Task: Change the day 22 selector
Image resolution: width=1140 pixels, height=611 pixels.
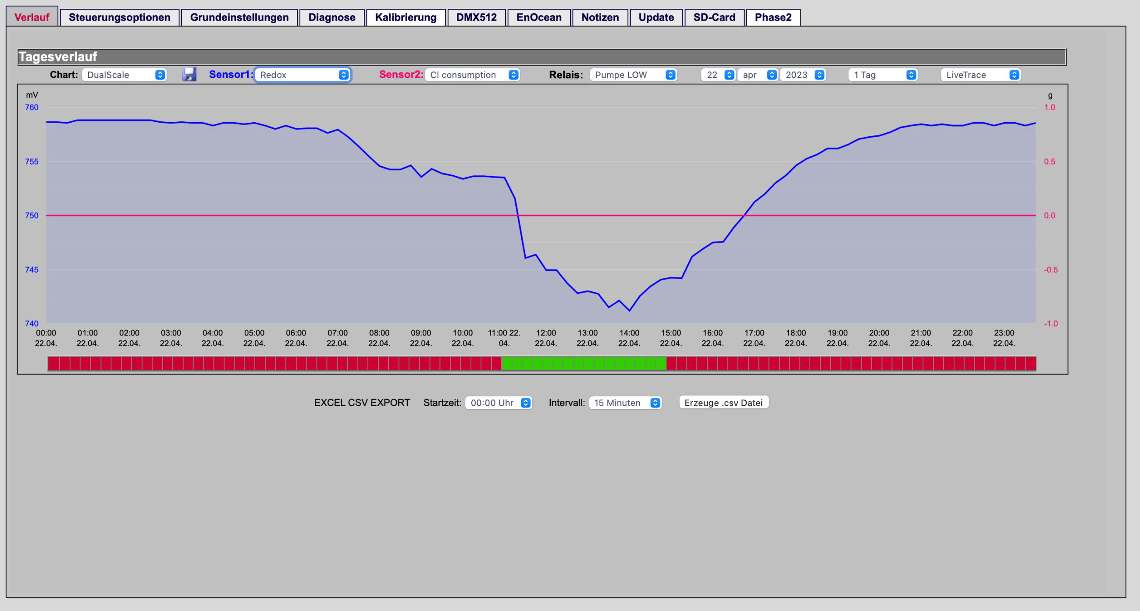Action: click(718, 75)
